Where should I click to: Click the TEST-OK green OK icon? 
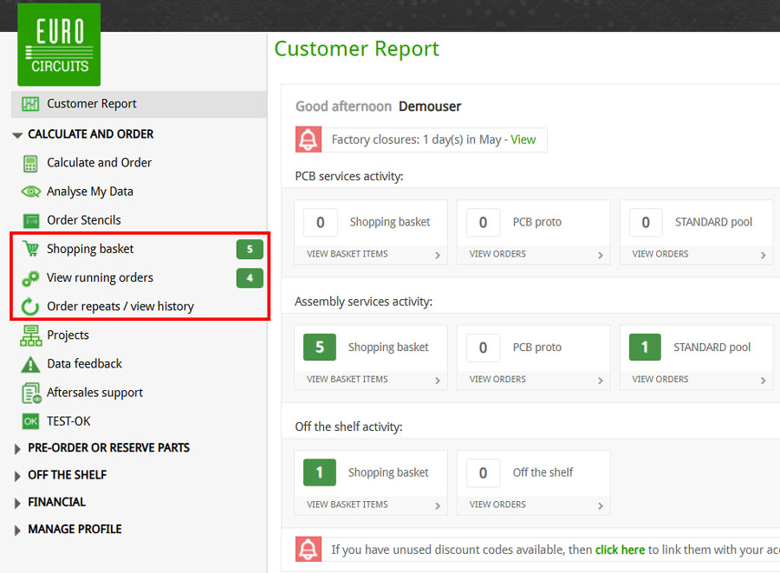click(30, 421)
